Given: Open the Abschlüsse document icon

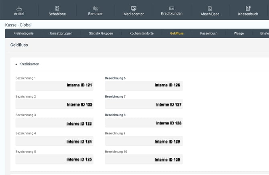Looking at the screenshot, I should [x=210, y=8].
